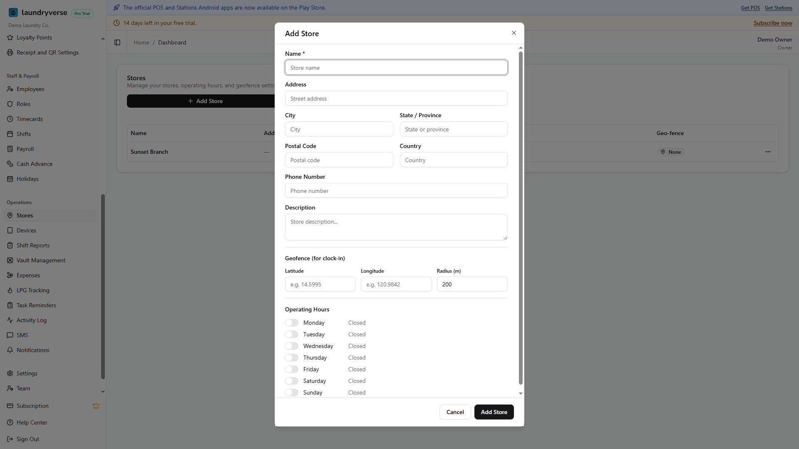Image resolution: width=799 pixels, height=449 pixels.
Task: Toggle the sidebar panel icon near breadcrumb
Action: pyautogui.click(x=117, y=42)
